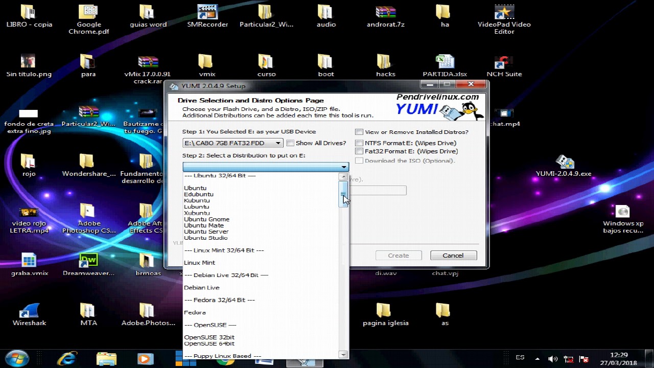Select the Windows xp bajos recu disc icon

click(x=623, y=219)
